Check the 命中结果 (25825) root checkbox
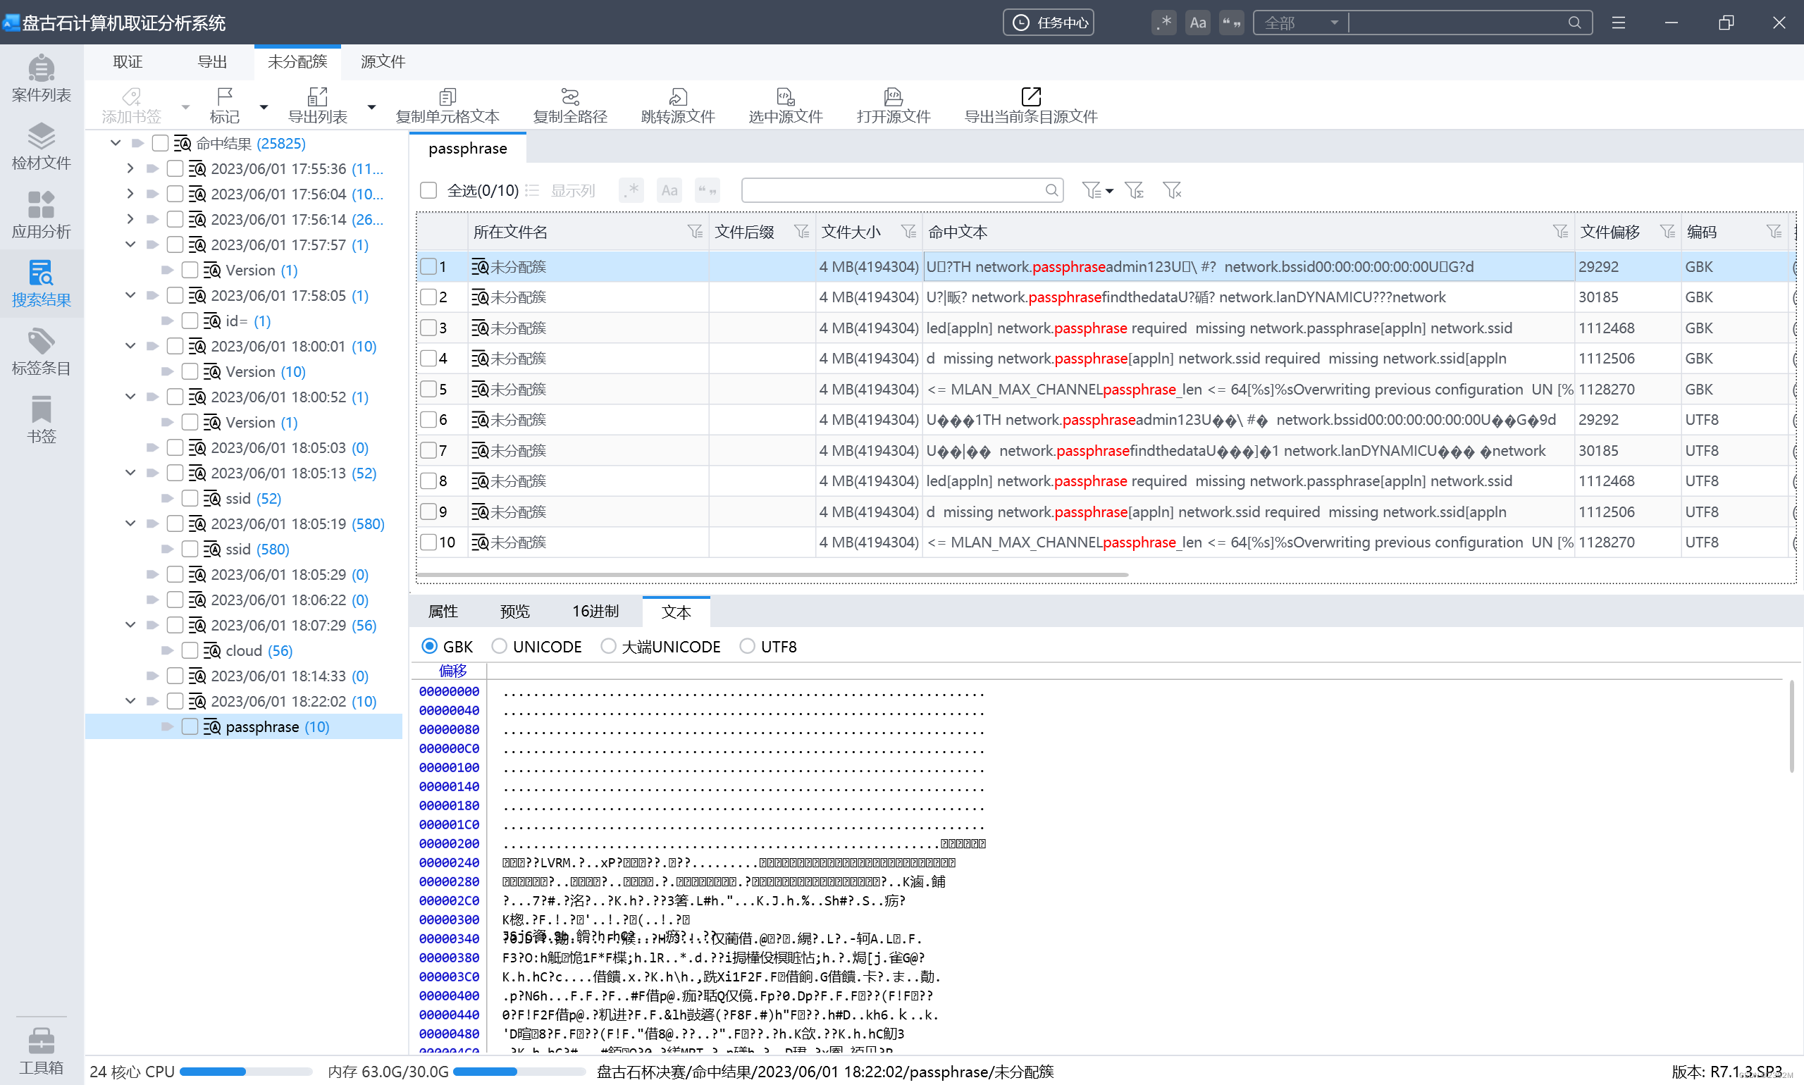The image size is (1804, 1085). [x=160, y=142]
